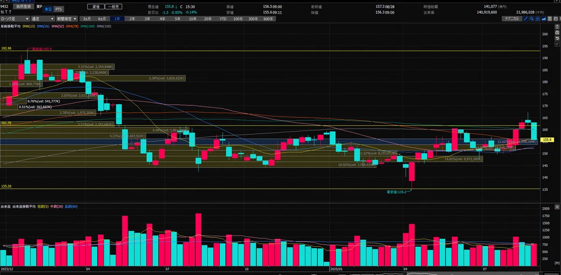Select the pencil drawing tool icon
561x275 pixels.
(x=526, y=19)
